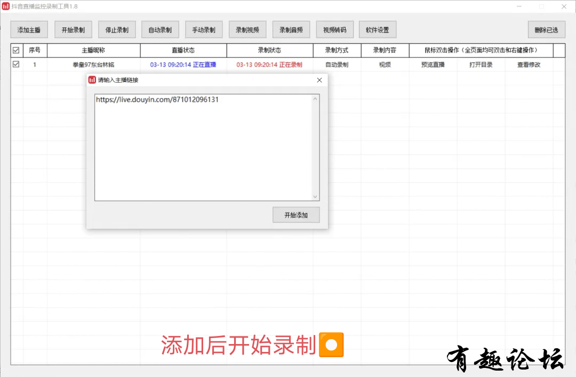Click the 鼠标双击操作 column header

(x=481, y=50)
